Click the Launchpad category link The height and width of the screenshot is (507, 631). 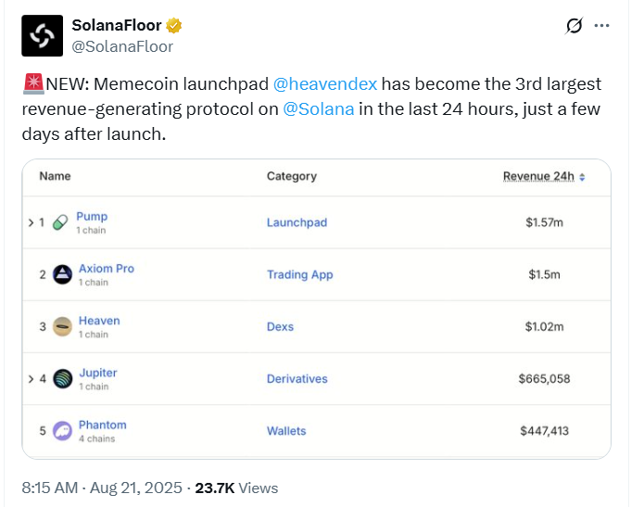click(297, 222)
